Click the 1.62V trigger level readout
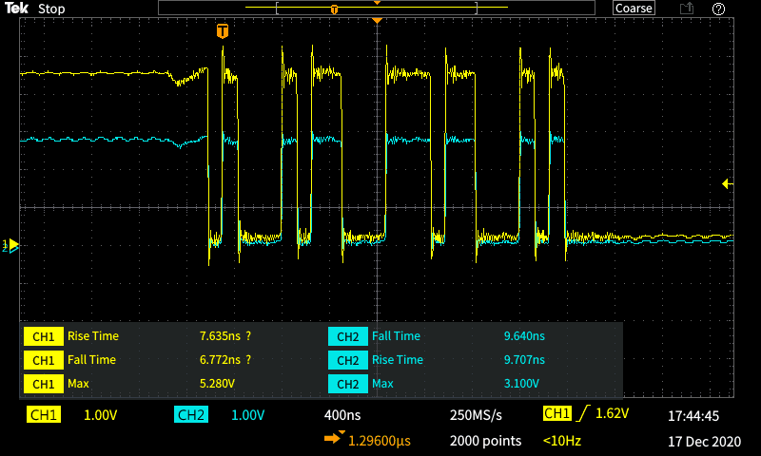 [613, 414]
